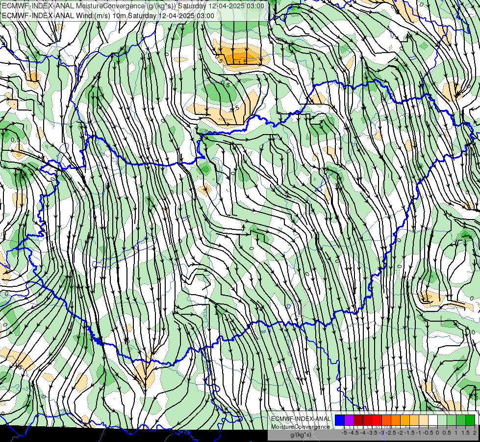Image resolution: width=480 pixels, height=442 pixels.
Task: Click the -5 tick label in legend
Action: [x=344, y=433]
